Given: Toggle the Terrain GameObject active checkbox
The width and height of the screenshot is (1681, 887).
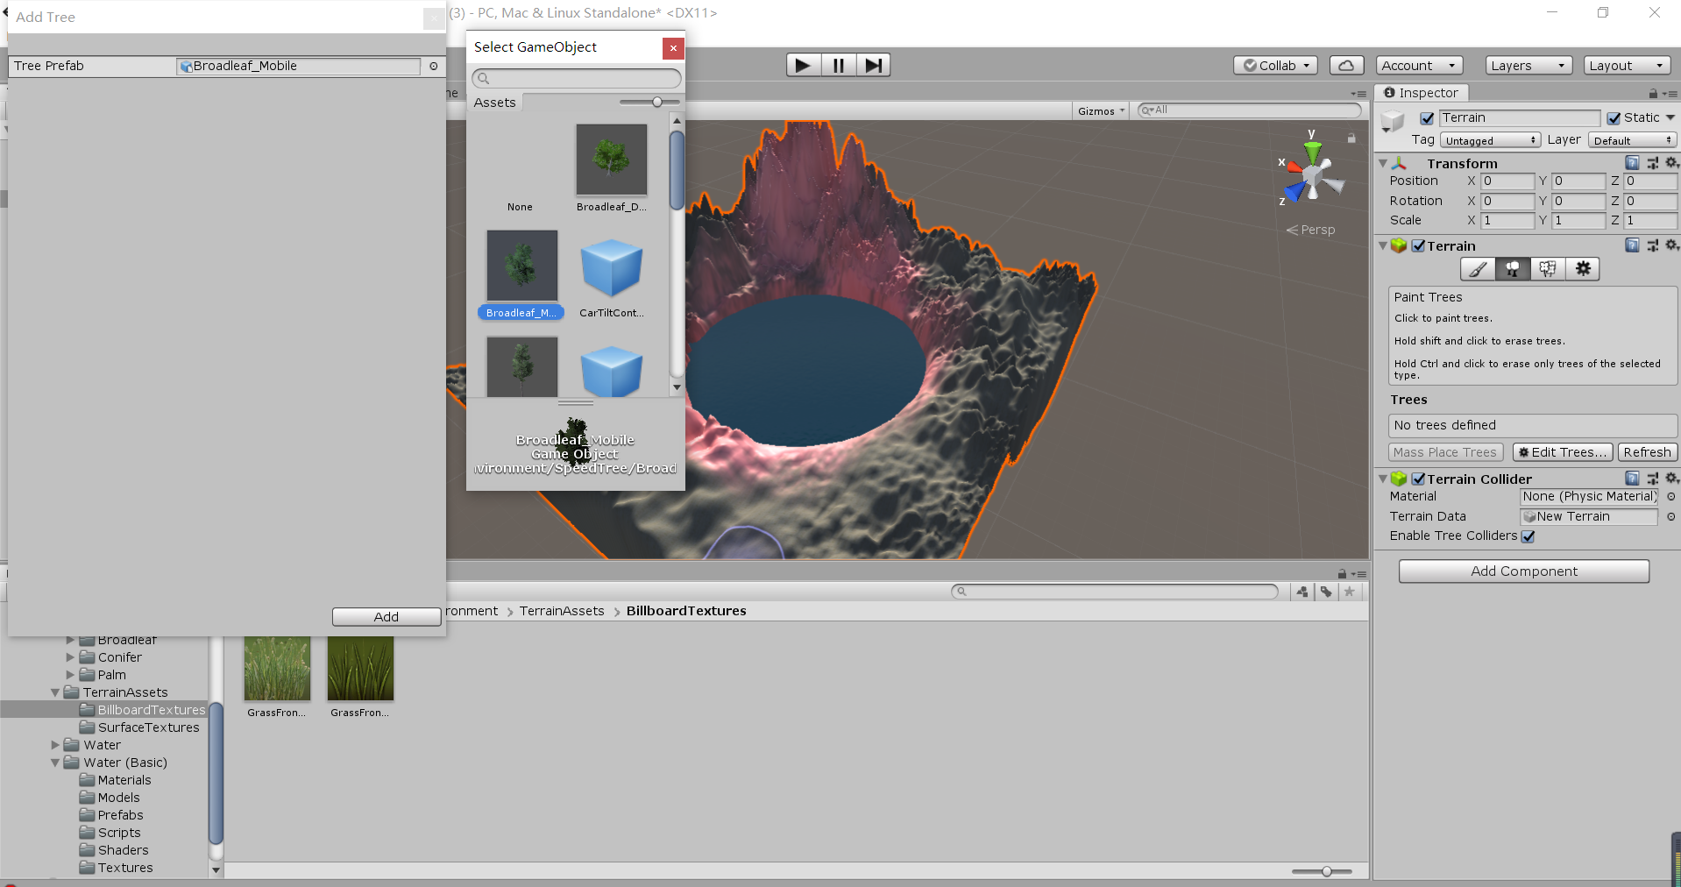Looking at the screenshot, I should [x=1427, y=118].
